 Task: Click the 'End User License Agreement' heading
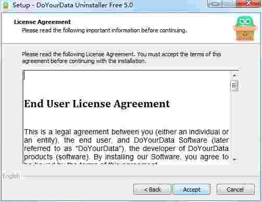pyautogui.click(x=97, y=104)
